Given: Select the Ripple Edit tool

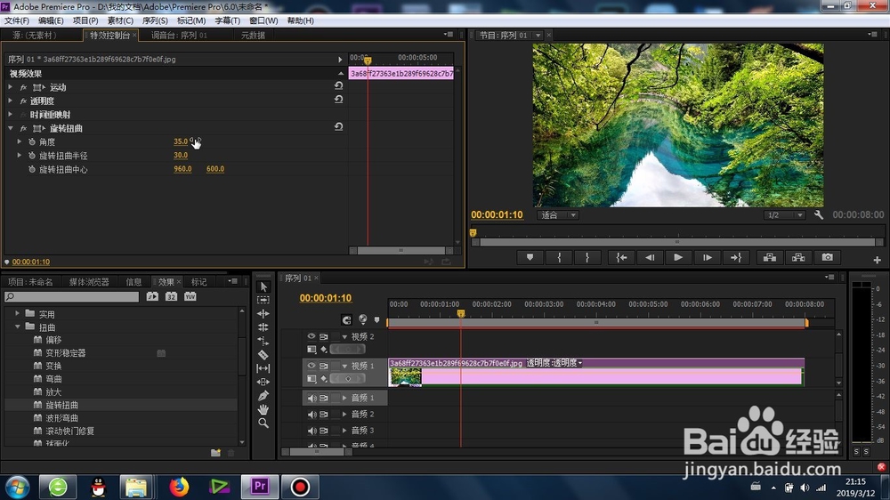Looking at the screenshot, I should (x=263, y=313).
